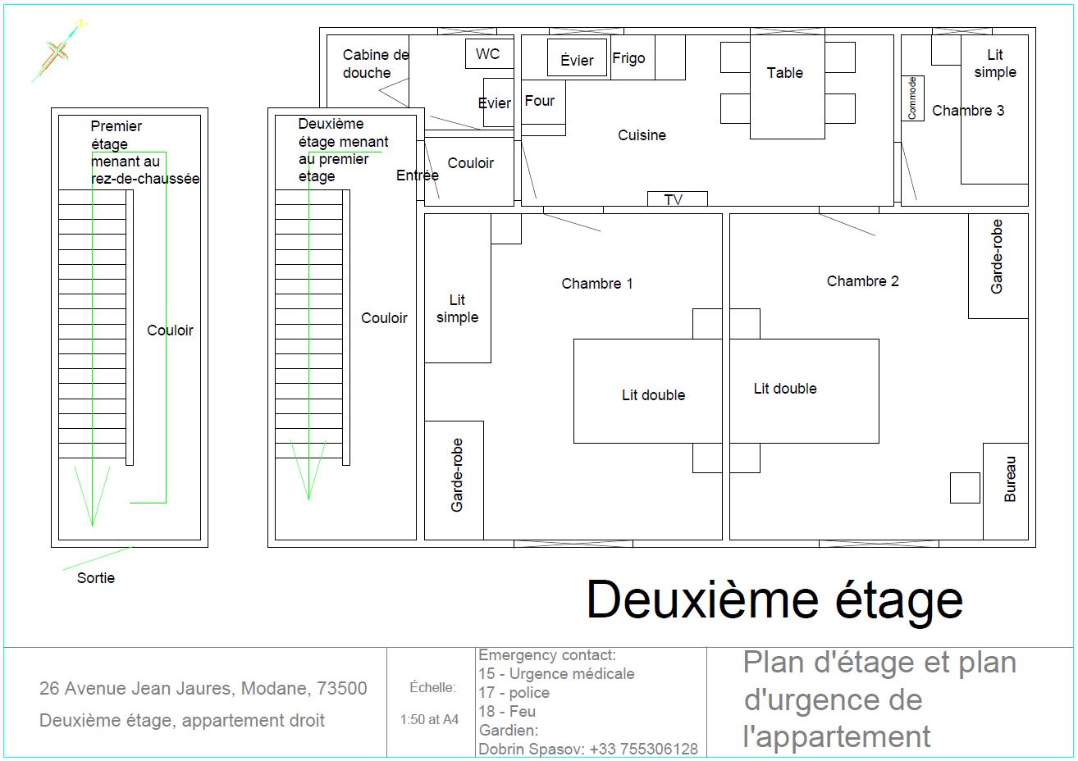Click the '18 - Feu' line
Image resolution: width=1078 pixels, height=761 pixels.
pyautogui.click(x=506, y=712)
